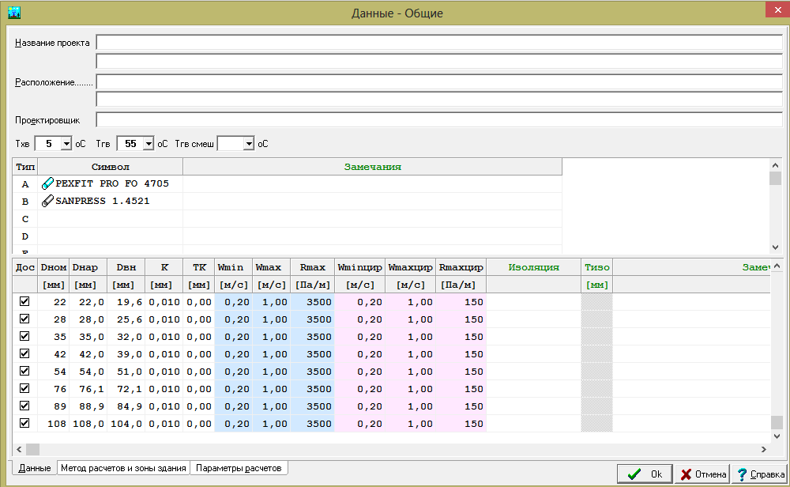This screenshot has width=790, height=487.
Task: Uncheck the checkbox for Dном 22 row
Action: (x=24, y=301)
